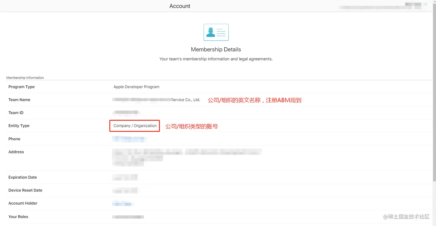Click the highlighted Company / Organization value
The image size is (436, 226).
[134, 126]
